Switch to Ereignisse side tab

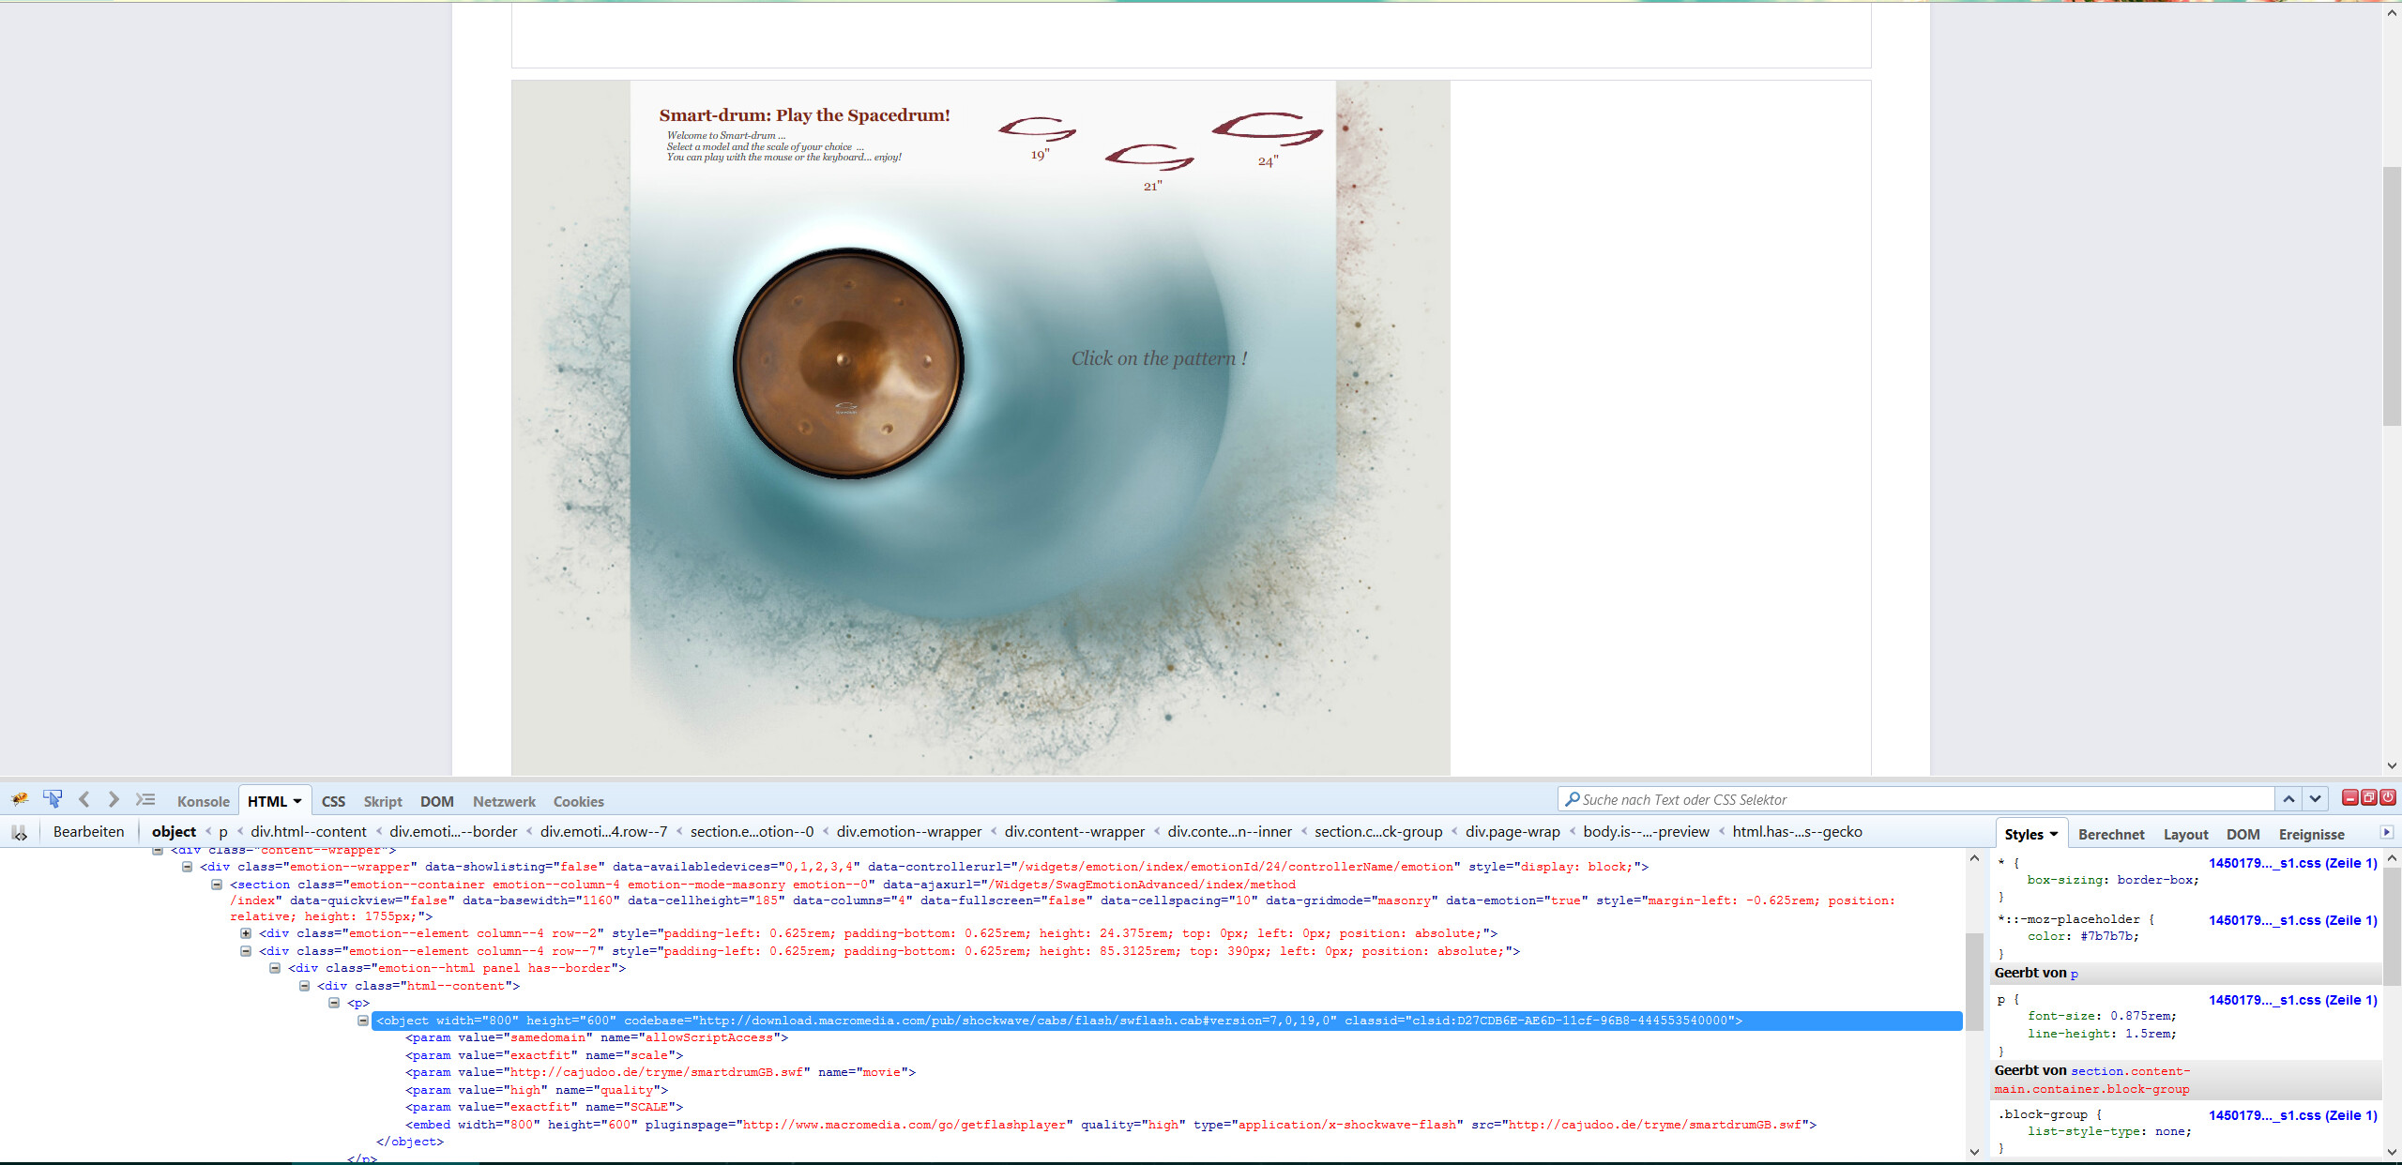click(x=2312, y=835)
